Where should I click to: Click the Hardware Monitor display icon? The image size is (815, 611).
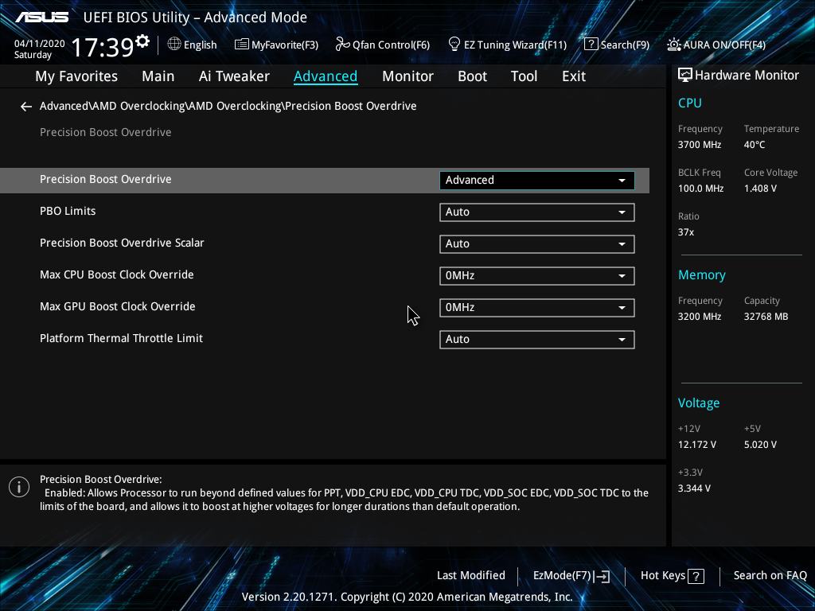coord(685,76)
